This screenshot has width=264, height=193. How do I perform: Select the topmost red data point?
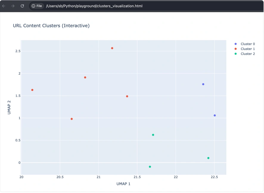click(112, 48)
